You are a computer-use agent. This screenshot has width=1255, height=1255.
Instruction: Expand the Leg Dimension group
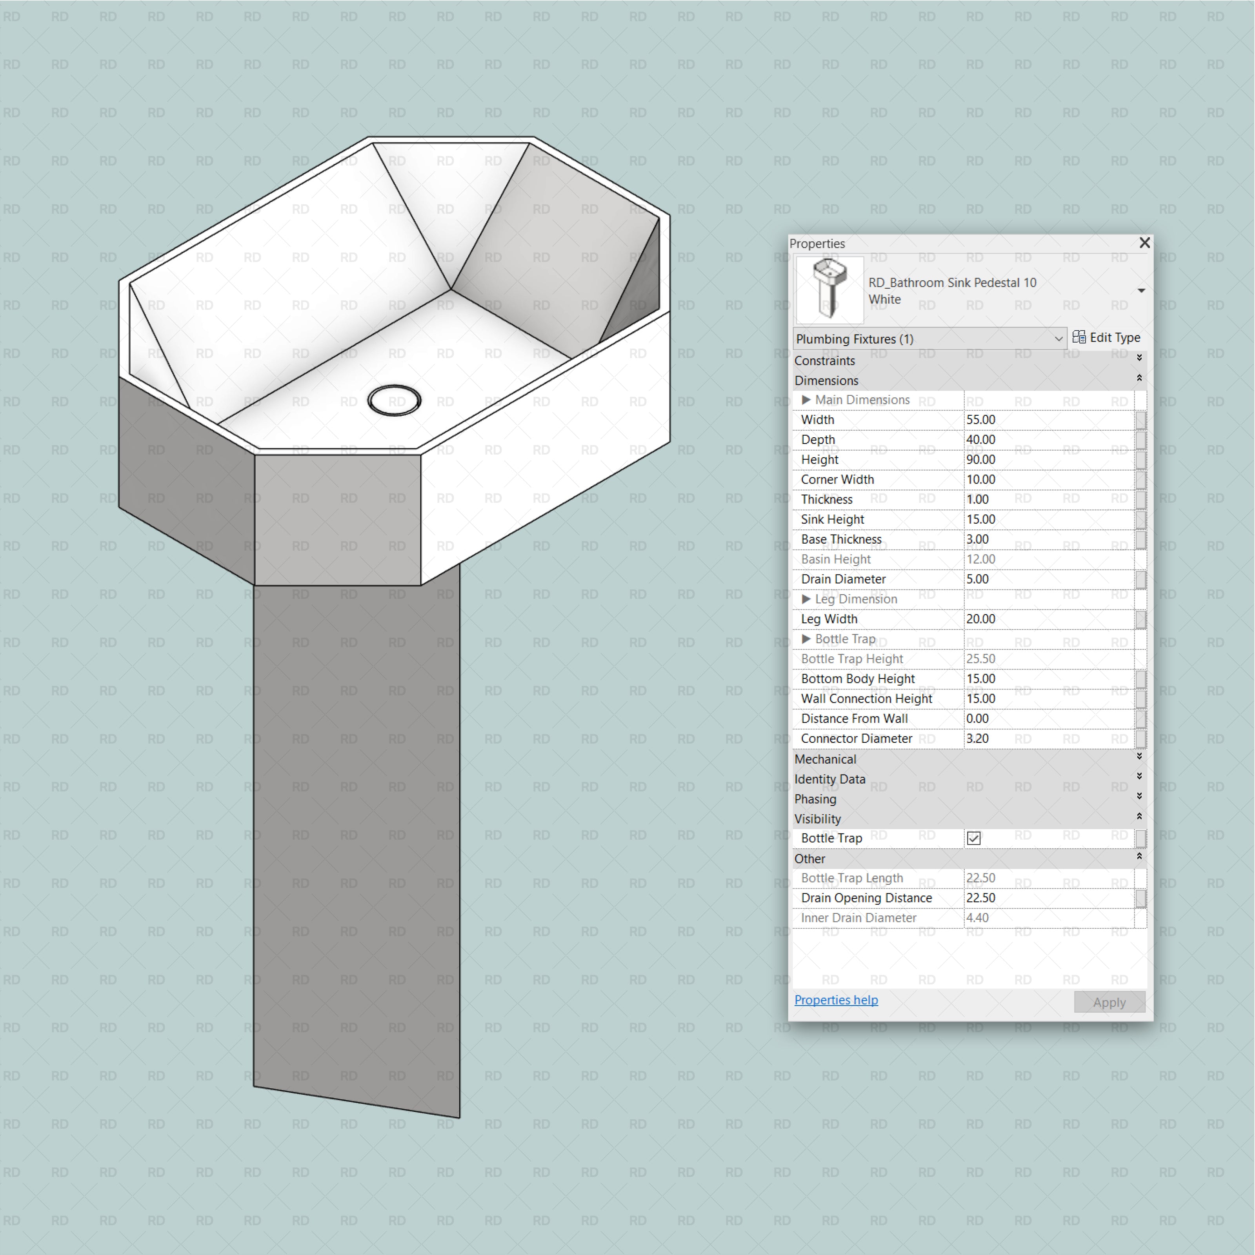pos(807,599)
